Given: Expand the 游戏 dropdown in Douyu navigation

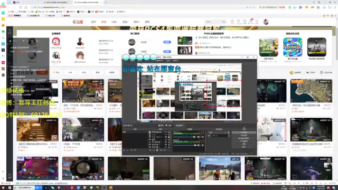Looking at the screenshot, I should point(136,22).
